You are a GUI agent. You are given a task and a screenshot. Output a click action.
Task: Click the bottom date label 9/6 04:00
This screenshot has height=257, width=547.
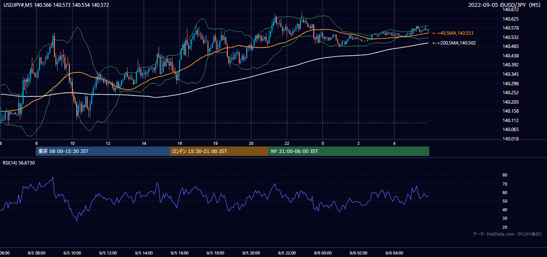coord(395,253)
